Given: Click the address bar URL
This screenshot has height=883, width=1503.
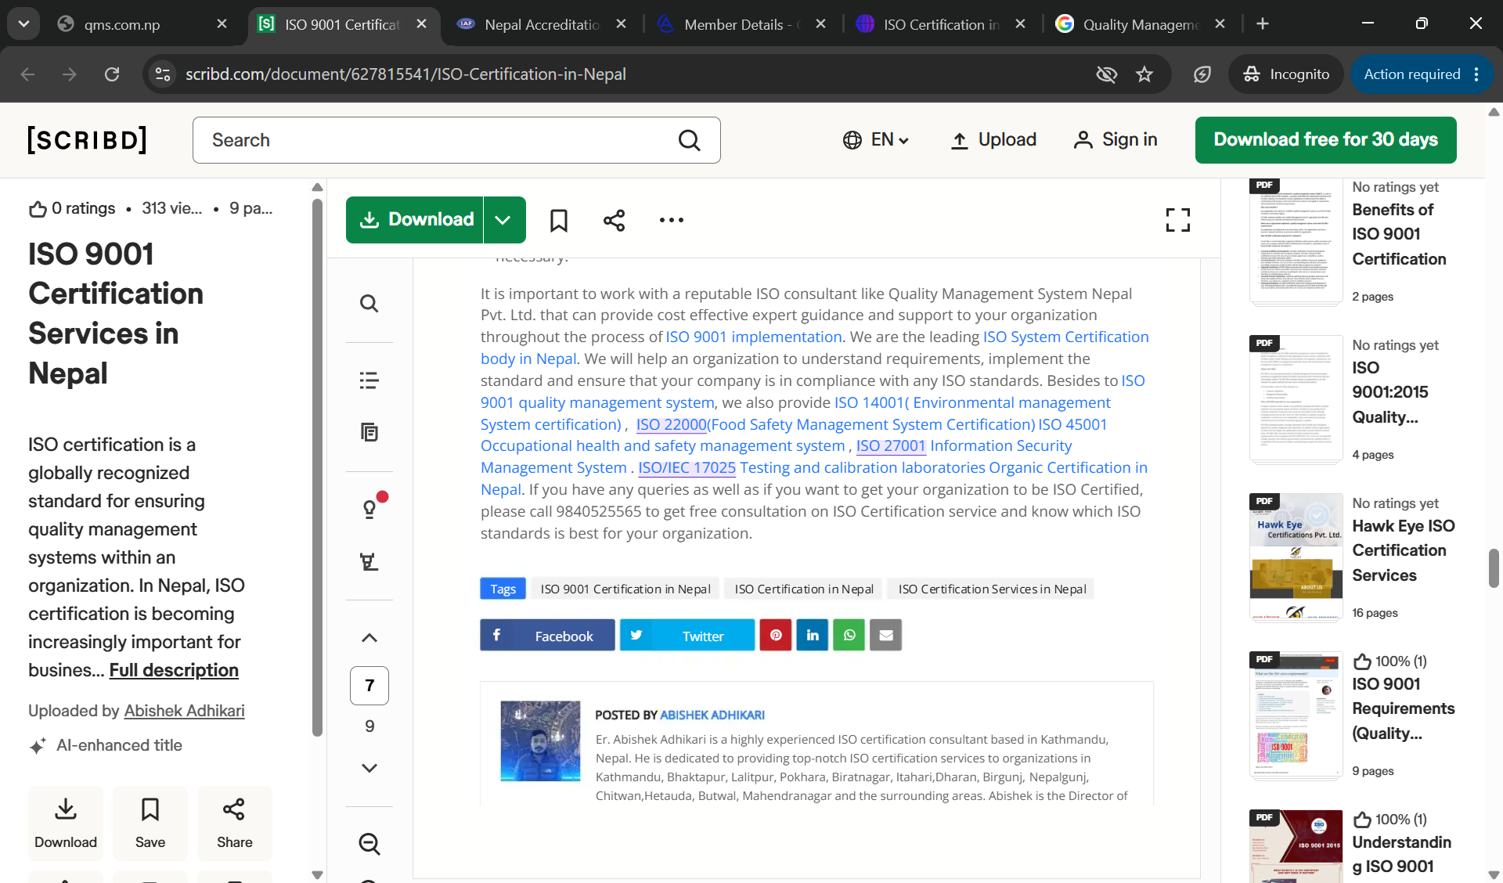Looking at the screenshot, I should point(405,74).
